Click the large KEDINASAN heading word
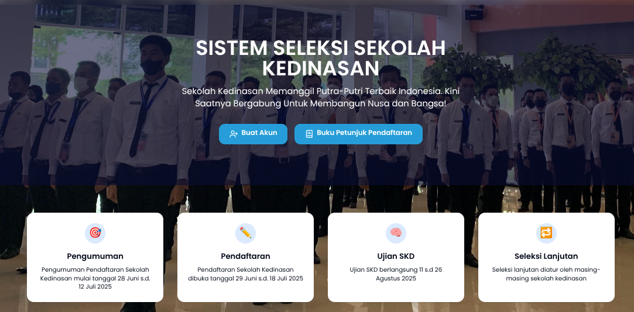Screen dimensions: 634x312 click(321, 68)
